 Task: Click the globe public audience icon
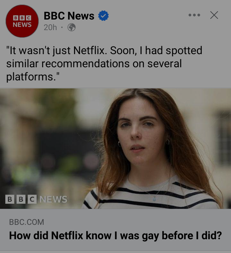71,28
